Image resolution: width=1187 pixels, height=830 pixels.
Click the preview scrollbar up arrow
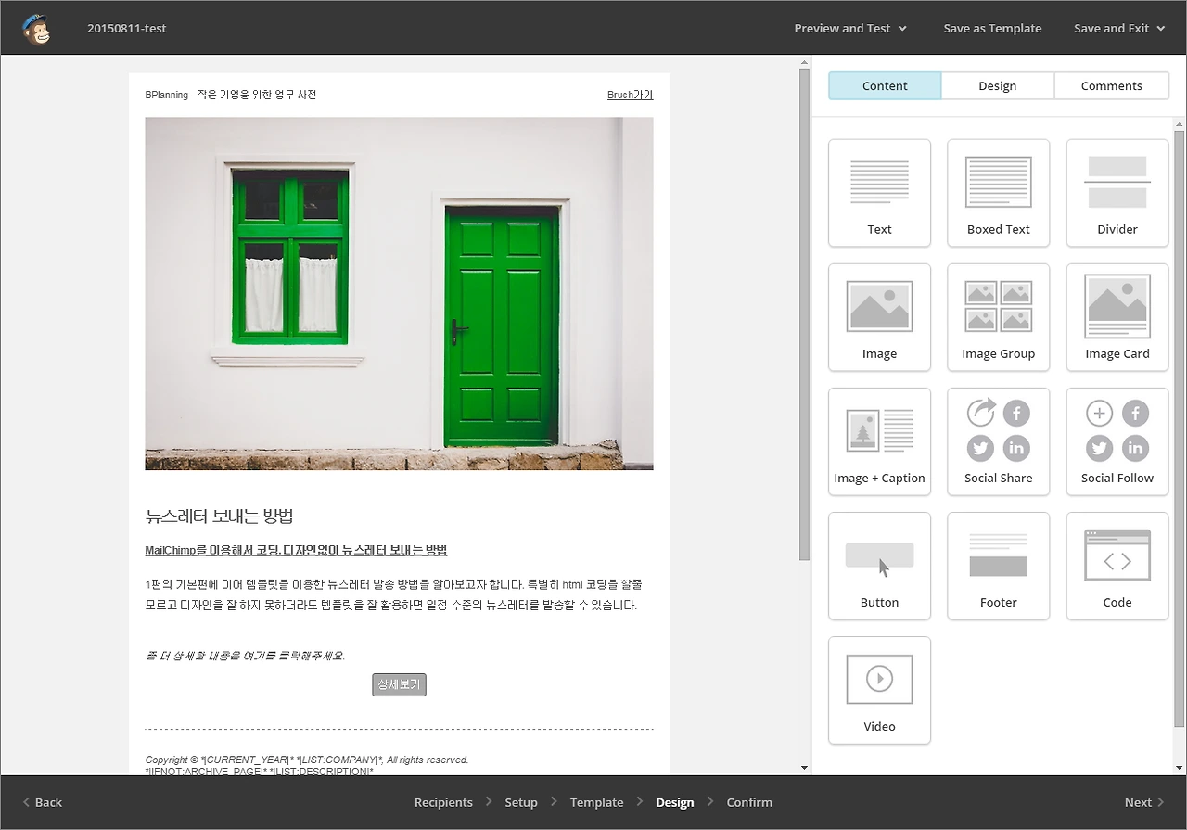[x=804, y=63]
